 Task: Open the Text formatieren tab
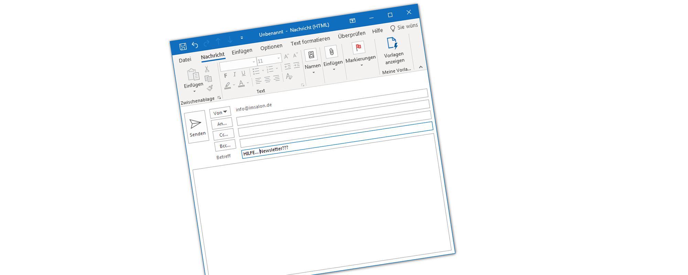310,41
